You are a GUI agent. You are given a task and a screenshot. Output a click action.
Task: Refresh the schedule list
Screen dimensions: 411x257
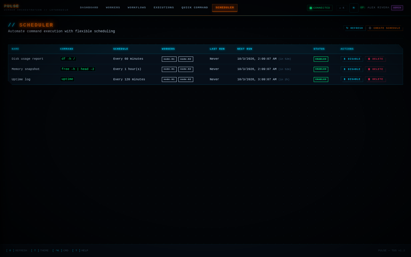point(354,28)
